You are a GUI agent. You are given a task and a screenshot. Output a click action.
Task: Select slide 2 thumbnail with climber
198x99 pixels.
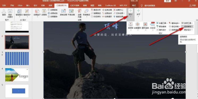pos(17,42)
